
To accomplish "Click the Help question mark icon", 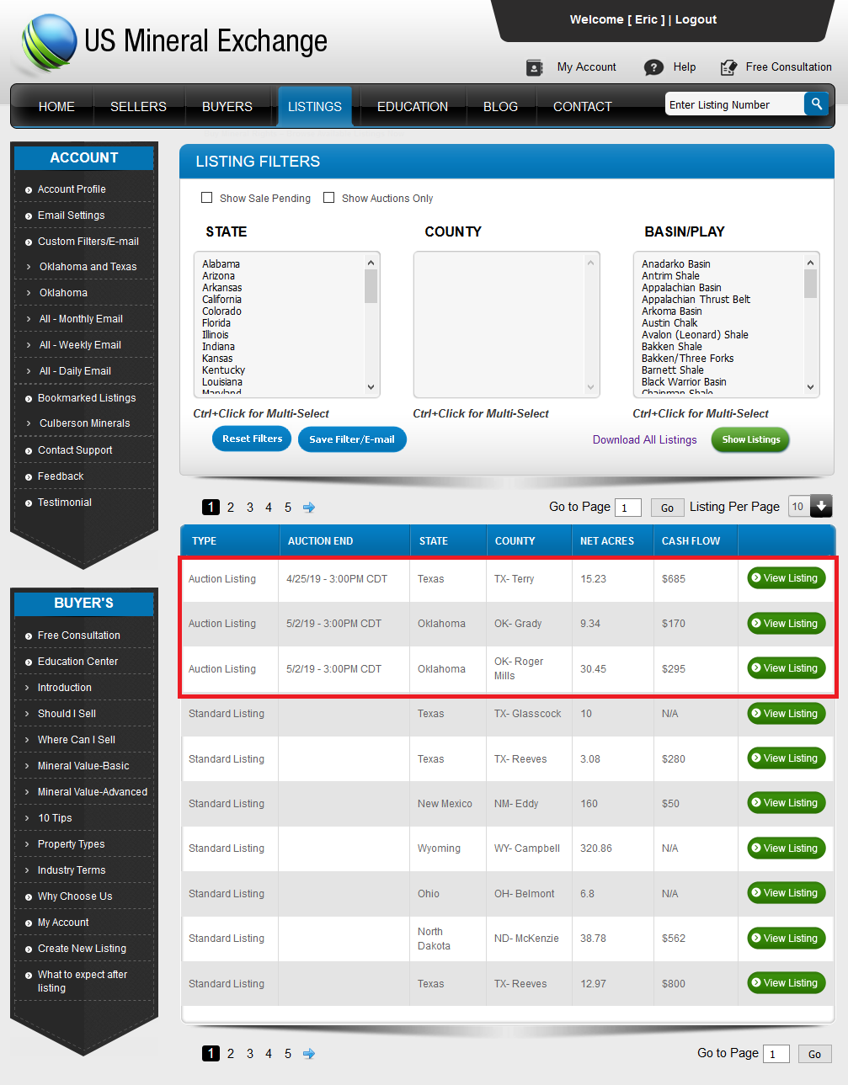I will 653,67.
